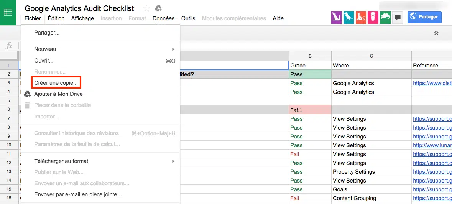
Task: Select Créer une copie from the menu
Action: click(56, 83)
